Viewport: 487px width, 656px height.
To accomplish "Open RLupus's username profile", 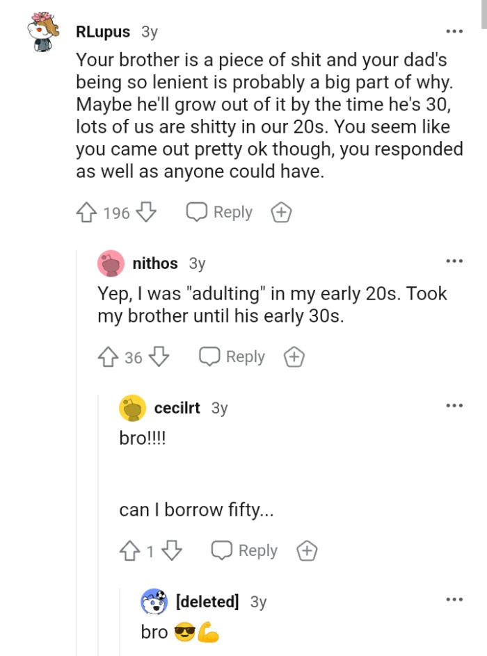I will click(103, 31).
